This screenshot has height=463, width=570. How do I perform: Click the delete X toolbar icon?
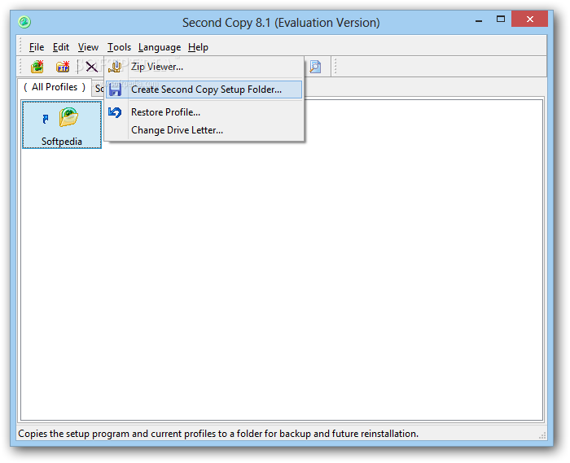(x=91, y=67)
